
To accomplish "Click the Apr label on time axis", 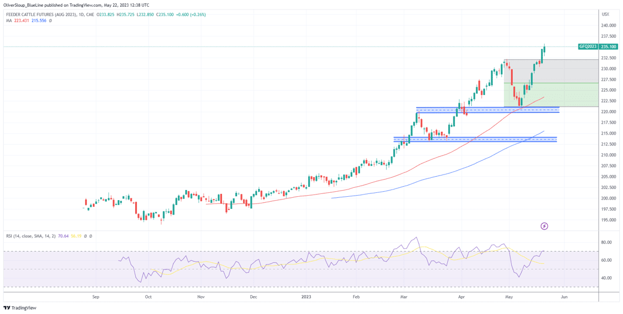I will point(461,297).
